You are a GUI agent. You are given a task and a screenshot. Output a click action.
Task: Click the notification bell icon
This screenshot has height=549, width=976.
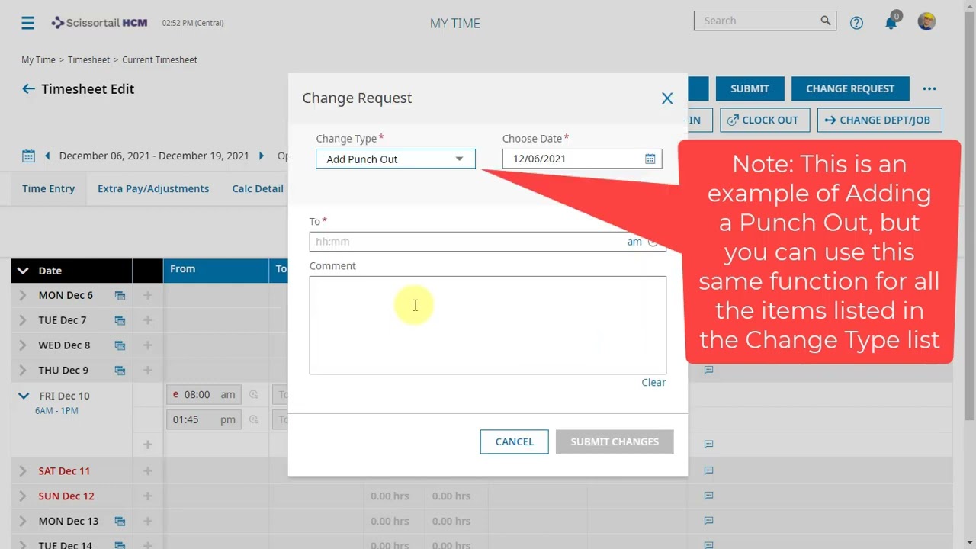click(890, 22)
